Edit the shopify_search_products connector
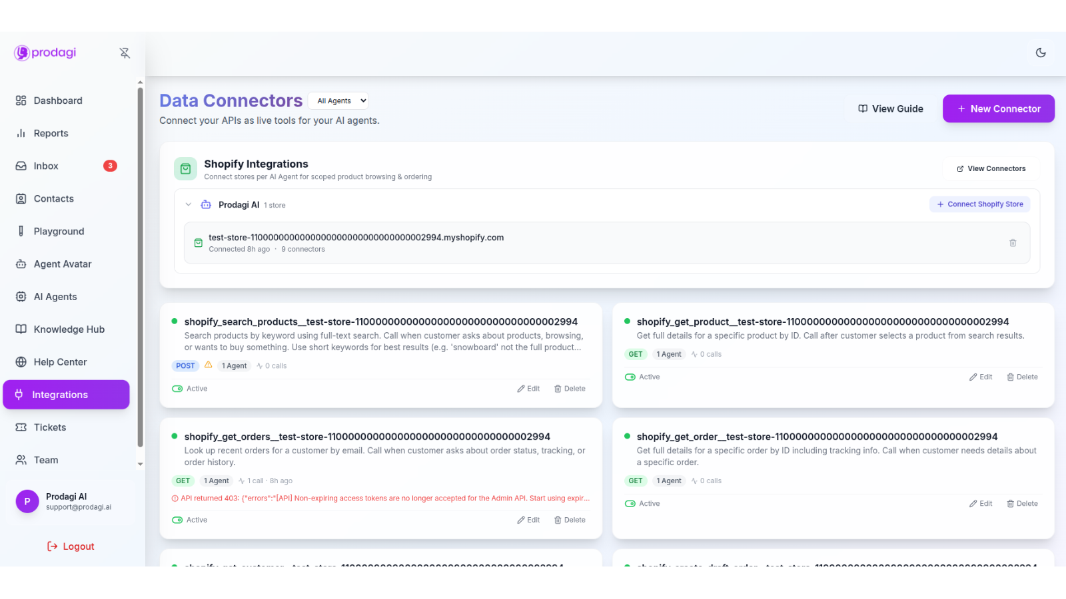This screenshot has height=599, width=1066. click(528, 389)
